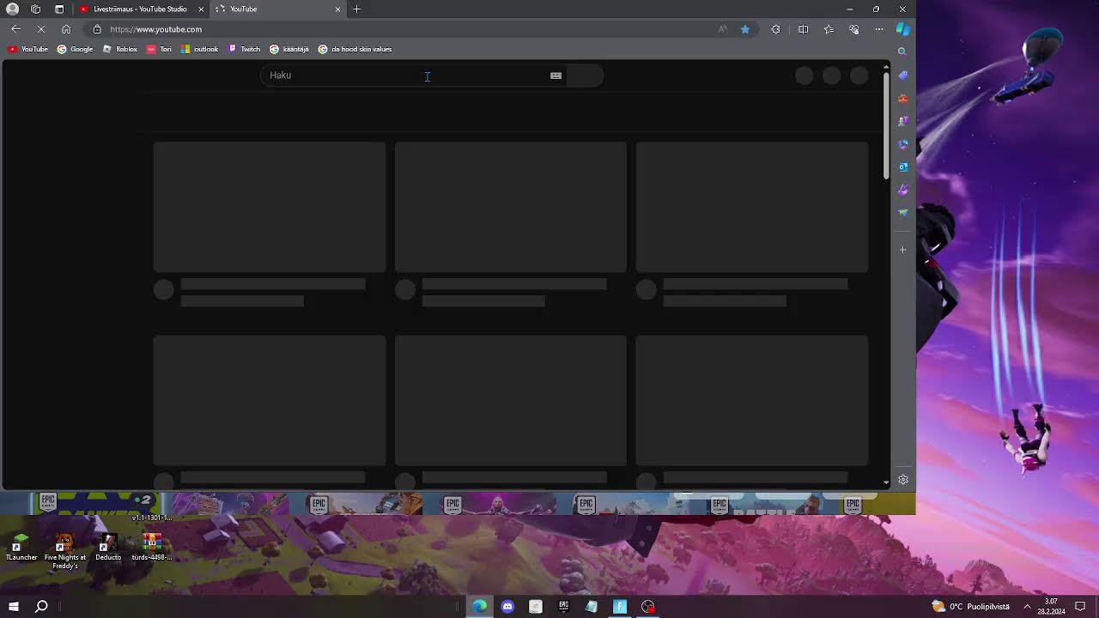Show hidden system tray icons
This screenshot has width=1099, height=618.
(1027, 607)
